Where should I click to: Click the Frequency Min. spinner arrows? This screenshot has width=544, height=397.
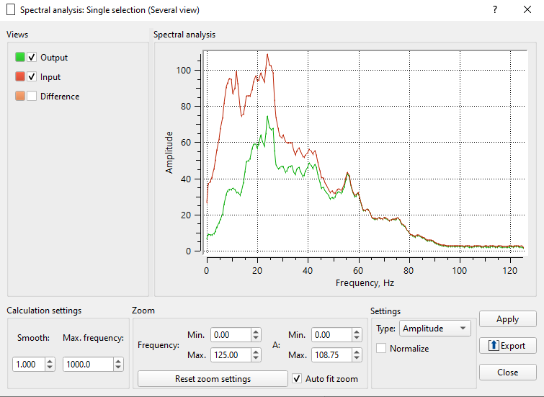[256, 335]
